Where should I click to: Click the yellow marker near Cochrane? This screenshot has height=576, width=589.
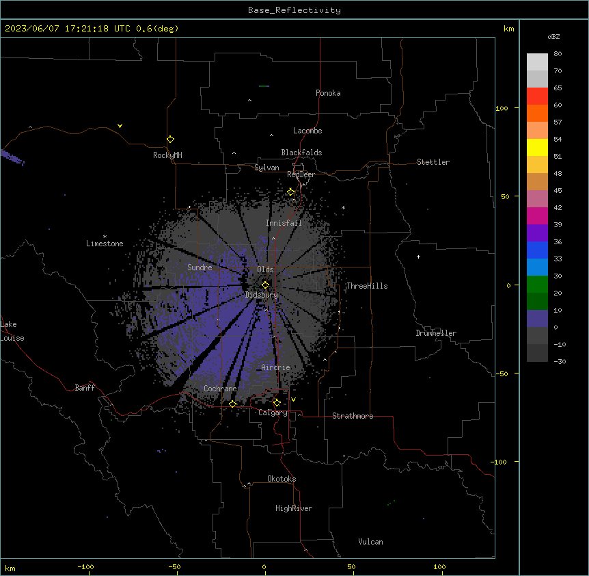(x=232, y=404)
